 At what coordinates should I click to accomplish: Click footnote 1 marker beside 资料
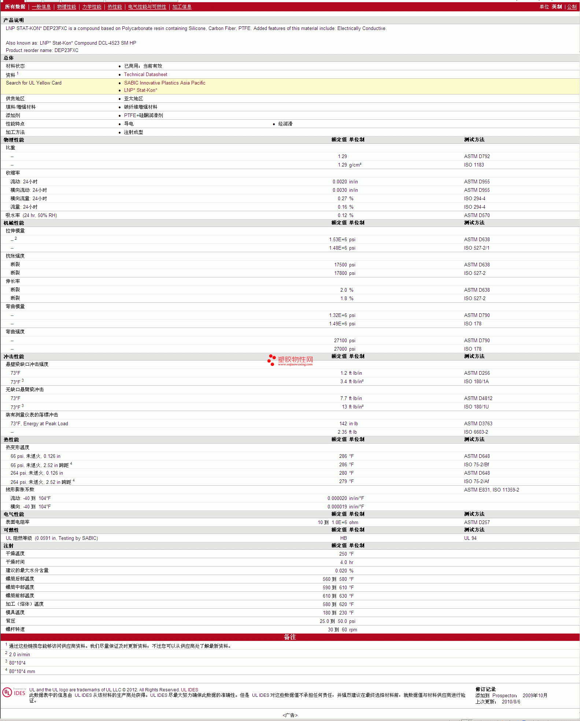pyautogui.click(x=18, y=73)
